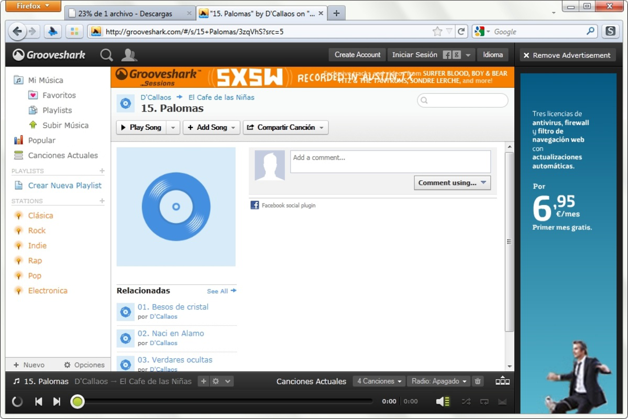Toggle shuffle in the player
This screenshot has height=419, width=628.
coord(466,401)
